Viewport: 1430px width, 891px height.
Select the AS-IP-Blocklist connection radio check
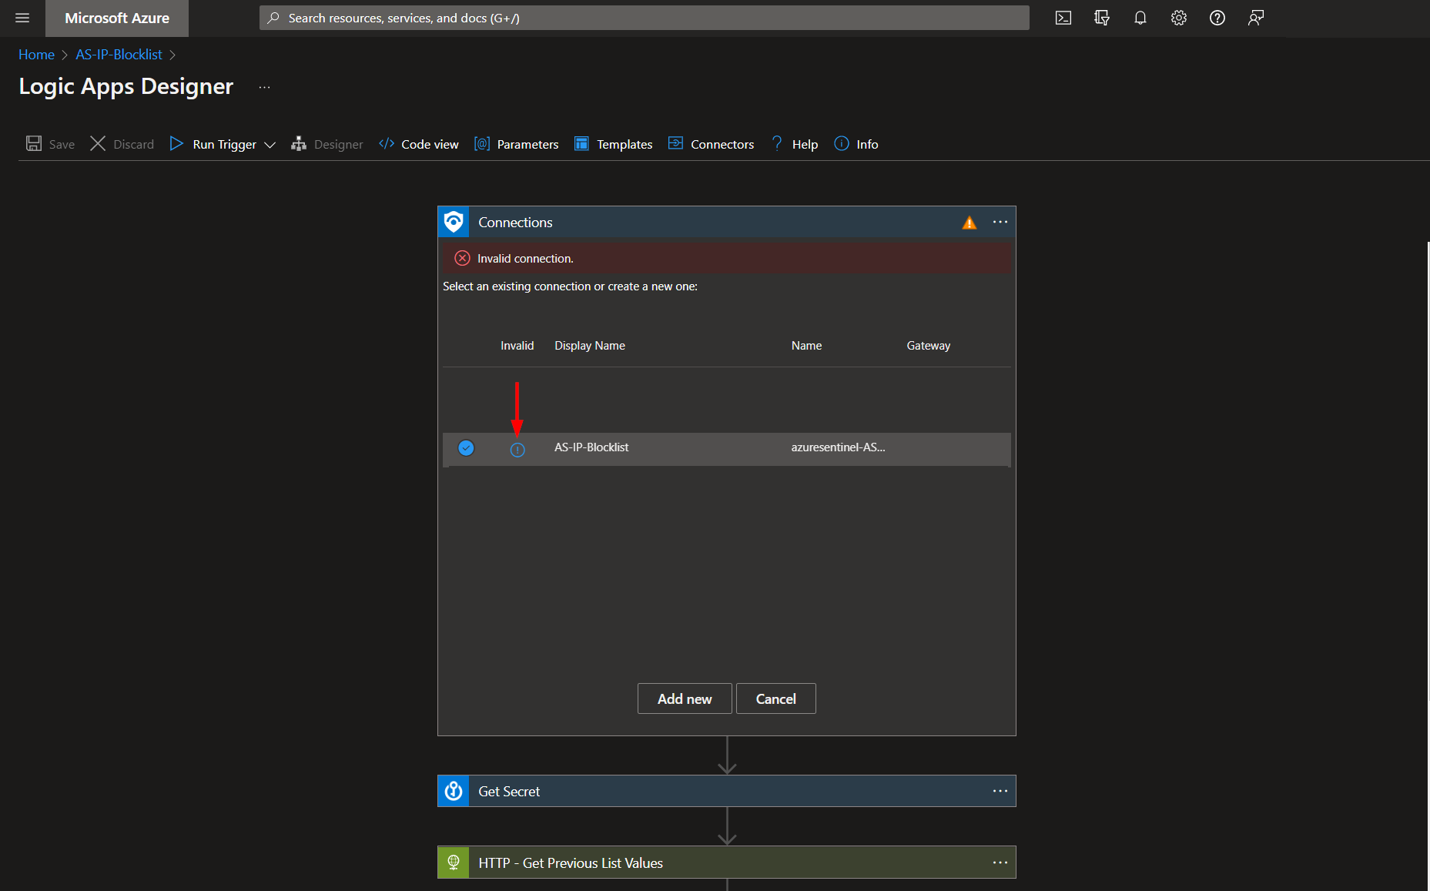(x=466, y=447)
